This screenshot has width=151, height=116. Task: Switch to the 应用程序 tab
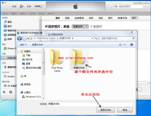coord(79,18)
